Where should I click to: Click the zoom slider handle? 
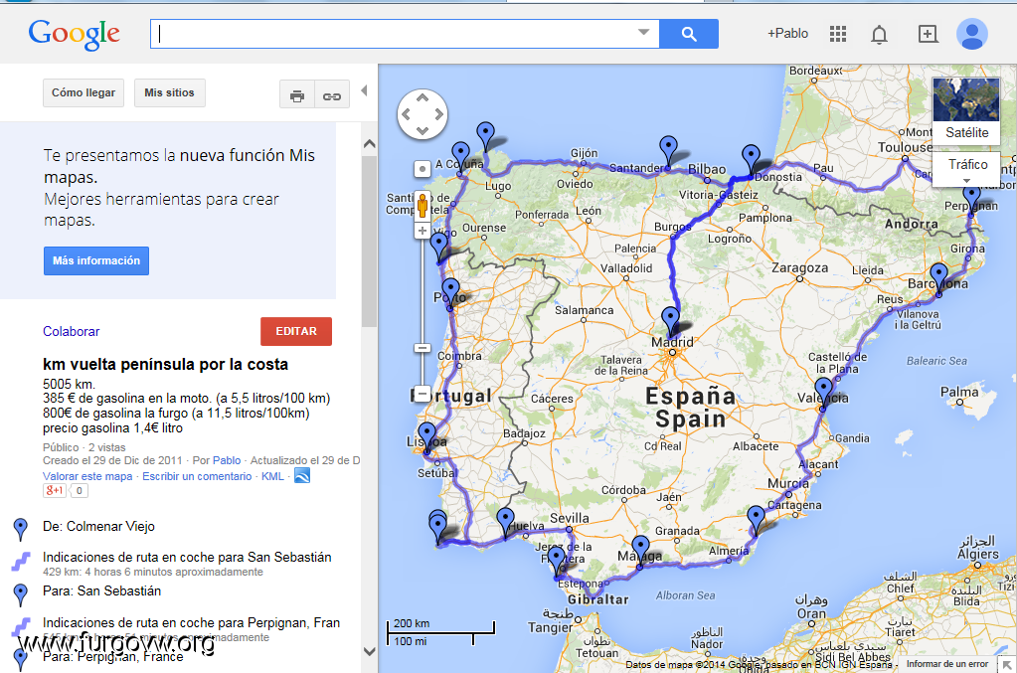(423, 348)
